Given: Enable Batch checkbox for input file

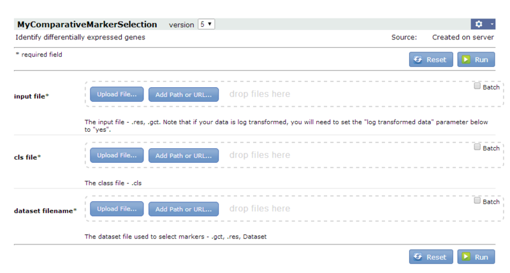Looking at the screenshot, I should tap(477, 86).
